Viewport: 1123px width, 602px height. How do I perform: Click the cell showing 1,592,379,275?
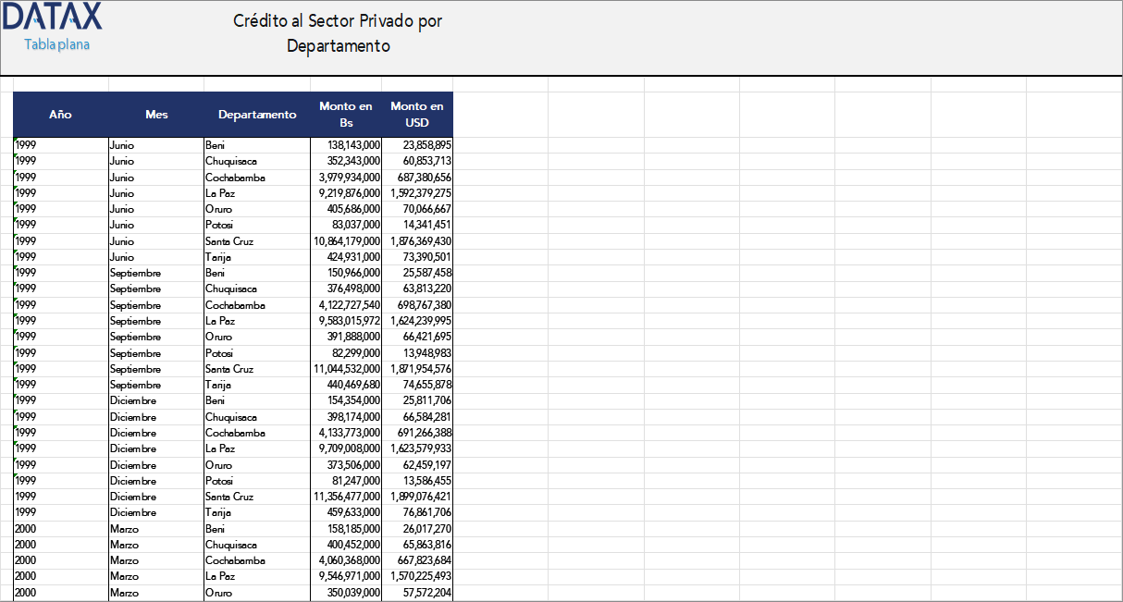(x=417, y=193)
